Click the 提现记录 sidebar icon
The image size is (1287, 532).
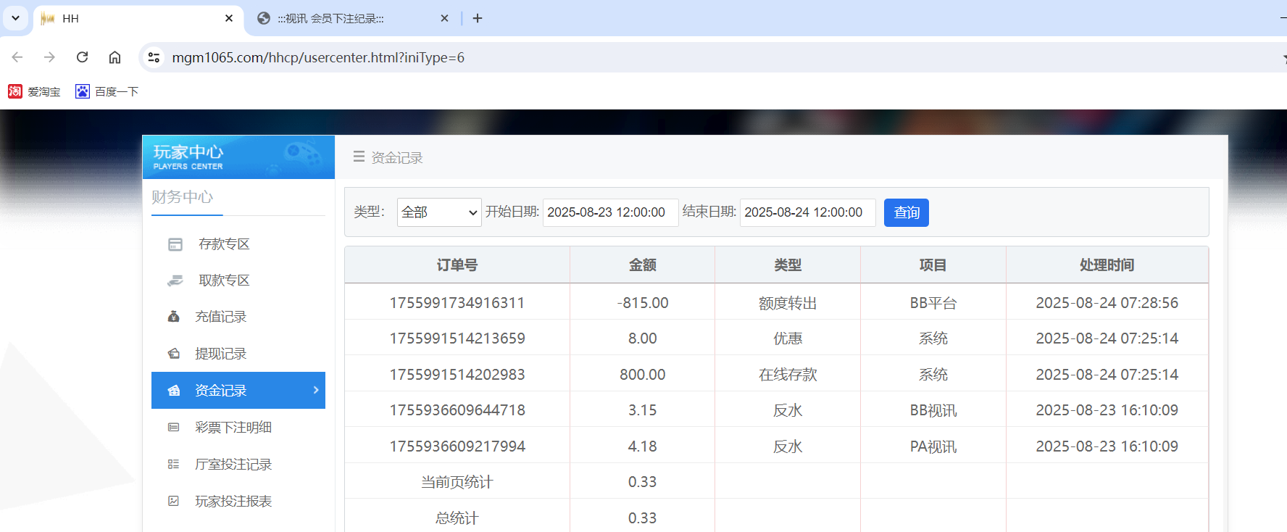[174, 354]
